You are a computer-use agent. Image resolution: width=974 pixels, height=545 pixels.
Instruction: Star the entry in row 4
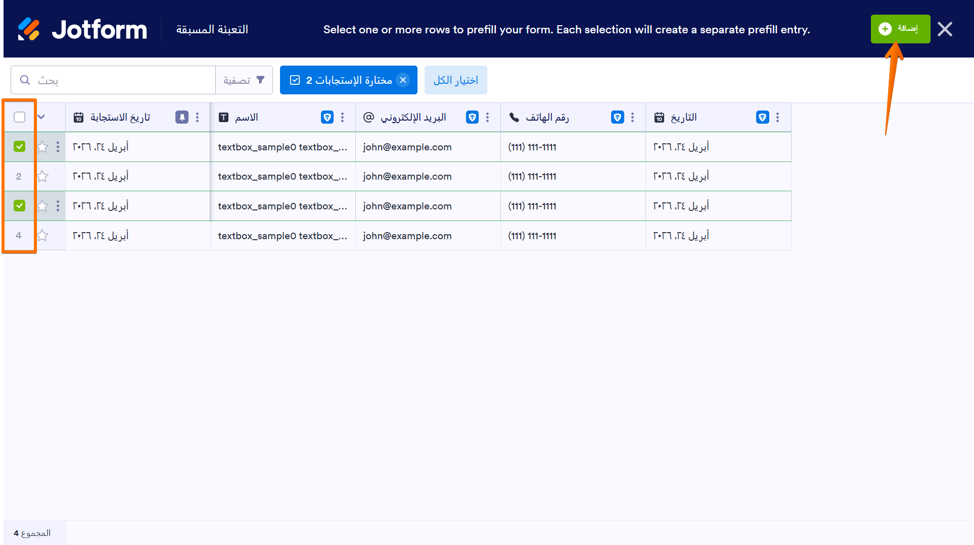pyautogui.click(x=42, y=236)
